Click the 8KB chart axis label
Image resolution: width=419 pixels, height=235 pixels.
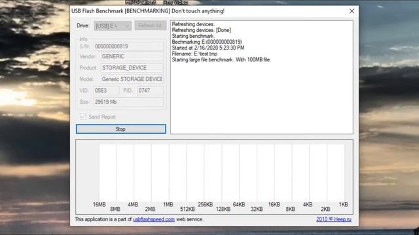[291, 209]
